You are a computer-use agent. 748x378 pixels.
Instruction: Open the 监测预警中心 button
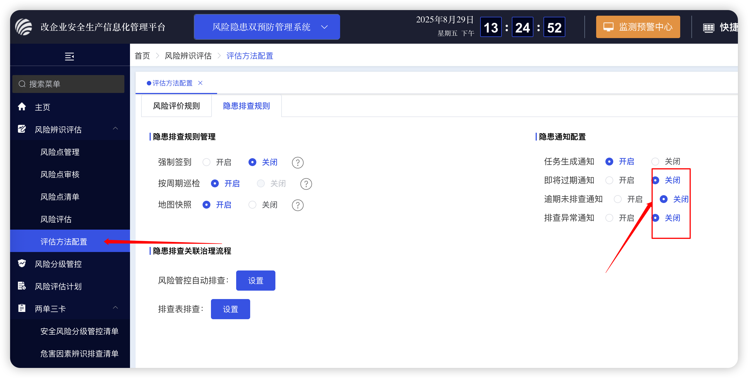[x=638, y=27]
